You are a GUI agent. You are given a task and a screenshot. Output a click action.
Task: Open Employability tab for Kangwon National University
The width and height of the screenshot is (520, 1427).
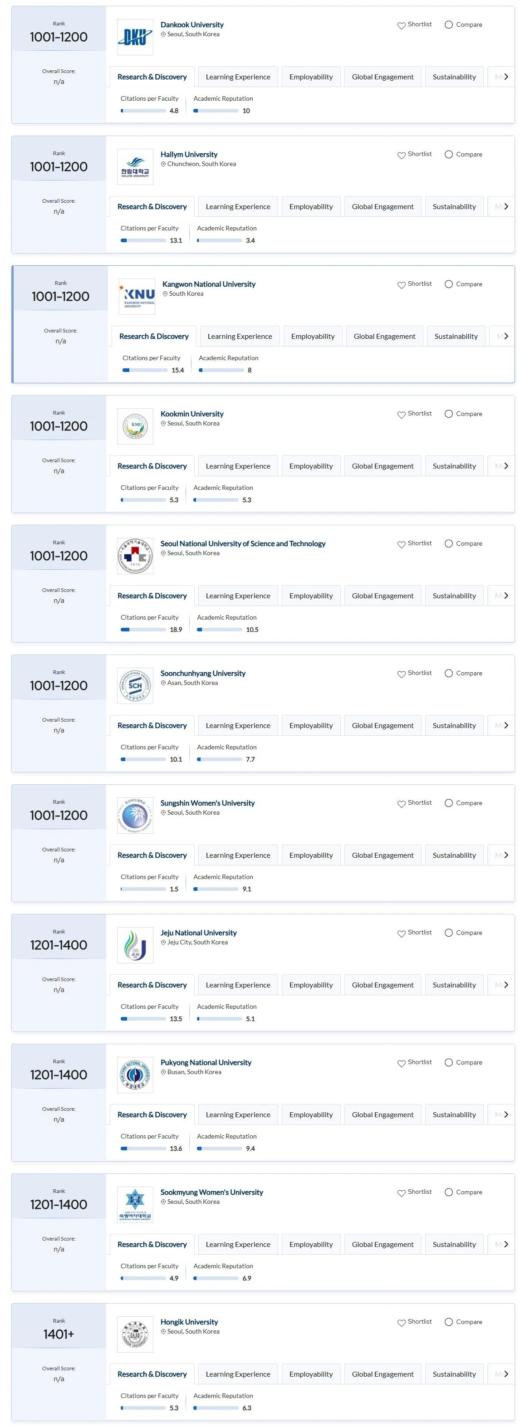313,336
